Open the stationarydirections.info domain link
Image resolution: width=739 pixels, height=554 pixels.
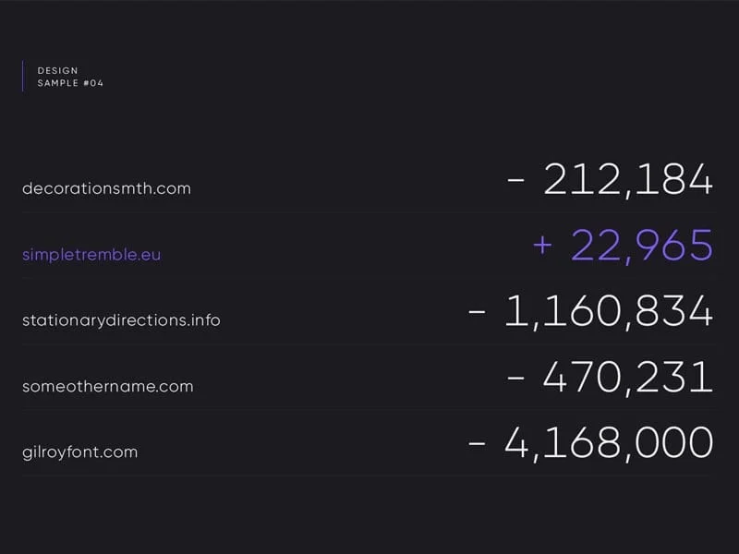(121, 320)
